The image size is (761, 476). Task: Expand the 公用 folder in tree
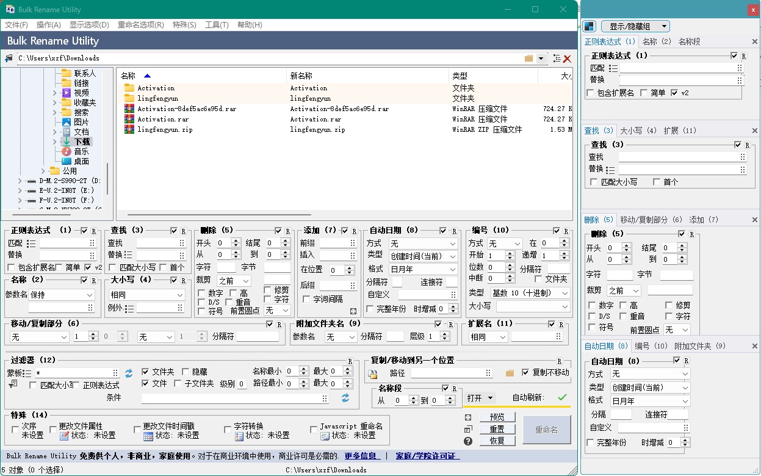point(43,171)
